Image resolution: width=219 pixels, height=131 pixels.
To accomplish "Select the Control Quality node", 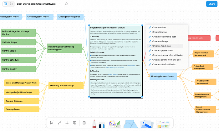I will click(x=18, y=69).
